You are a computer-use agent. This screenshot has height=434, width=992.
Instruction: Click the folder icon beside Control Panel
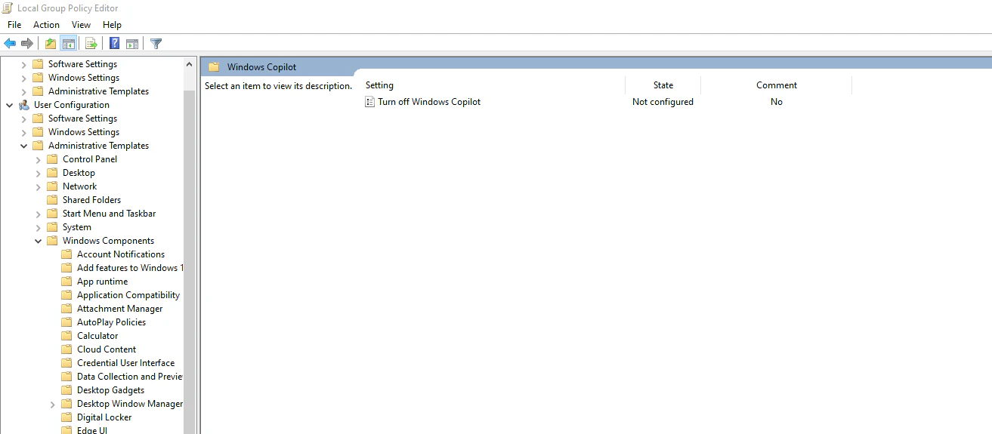coord(52,159)
